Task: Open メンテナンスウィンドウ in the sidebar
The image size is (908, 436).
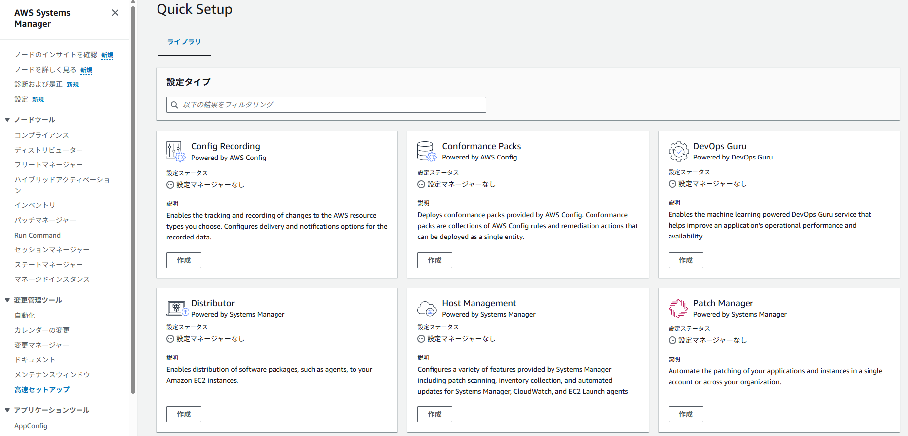Action: 52,375
